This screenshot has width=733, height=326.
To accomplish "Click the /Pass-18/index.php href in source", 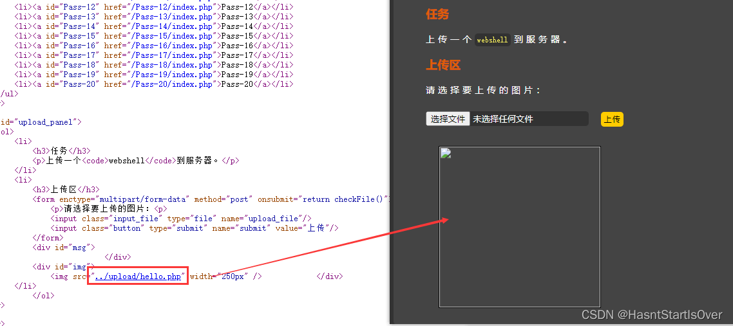I will 171,65.
